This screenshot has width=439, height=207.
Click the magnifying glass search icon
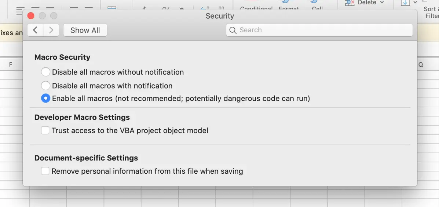[233, 30]
